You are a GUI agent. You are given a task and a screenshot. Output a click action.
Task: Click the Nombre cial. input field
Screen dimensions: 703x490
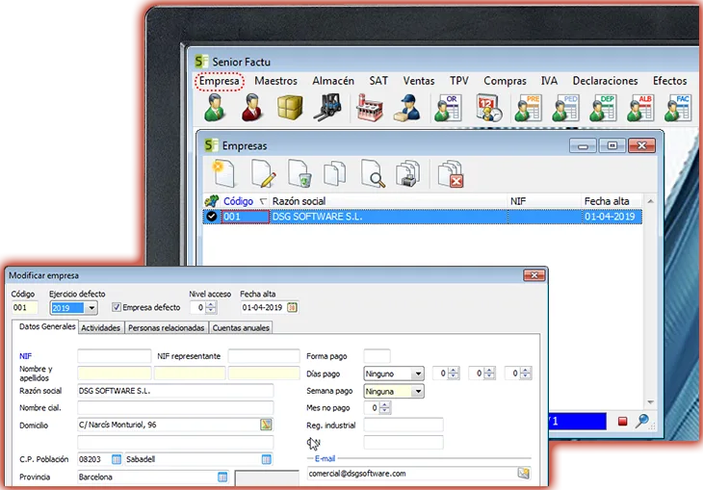click(175, 407)
